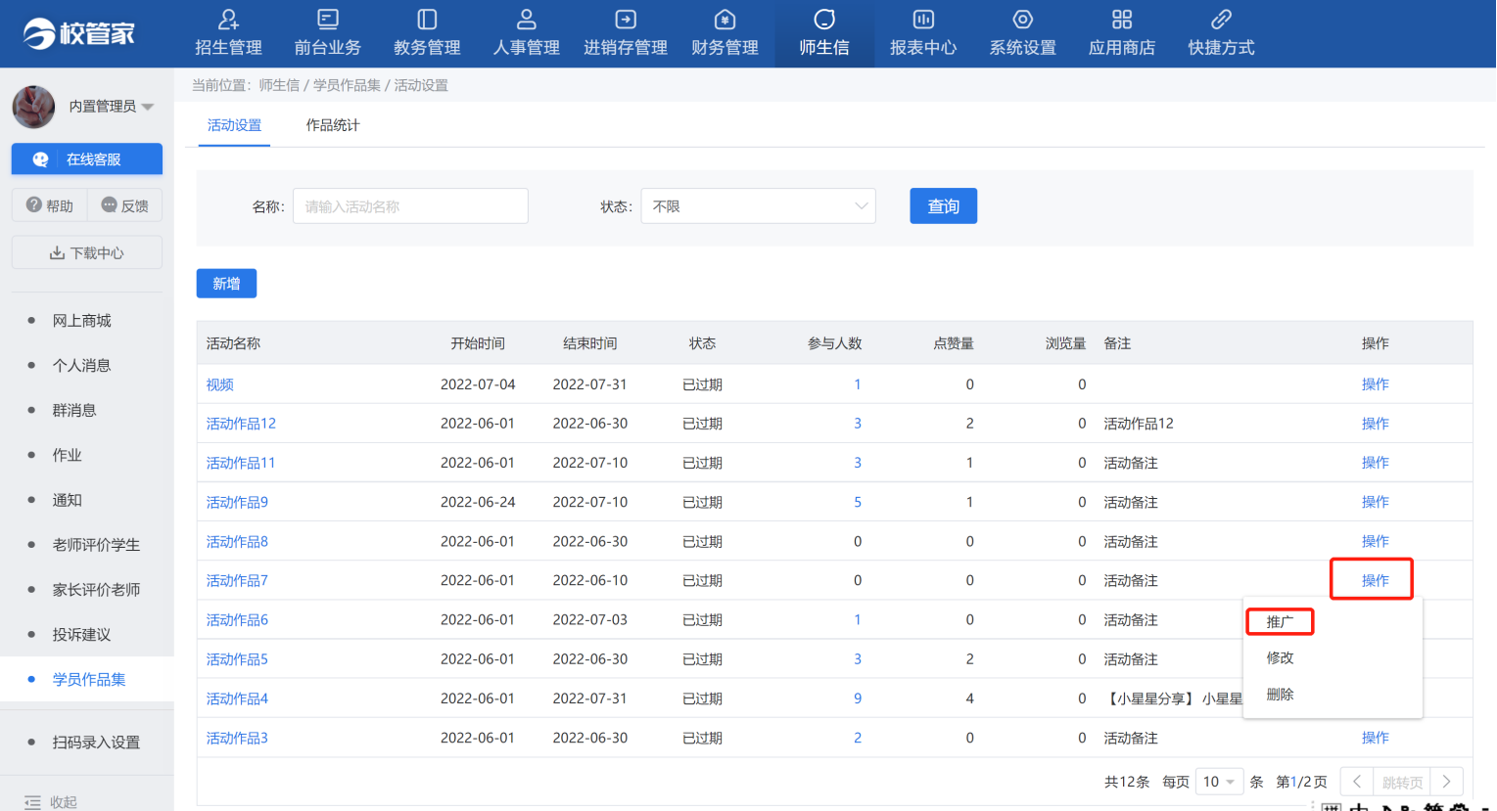Switch to 活动设置 tab
Image resolution: width=1497 pixels, height=811 pixels.
click(x=234, y=125)
